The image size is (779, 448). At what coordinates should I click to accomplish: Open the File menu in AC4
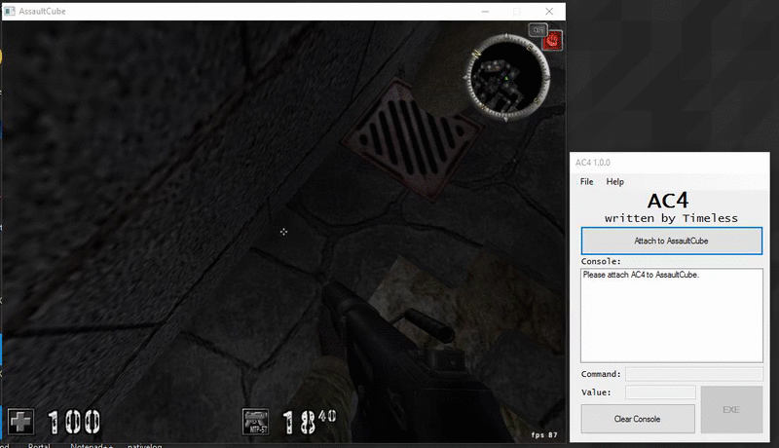pyautogui.click(x=586, y=182)
